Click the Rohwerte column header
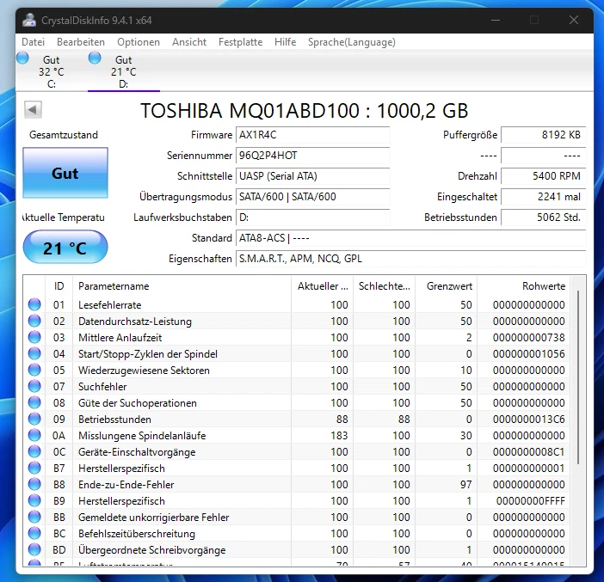The image size is (604, 582). point(524,286)
